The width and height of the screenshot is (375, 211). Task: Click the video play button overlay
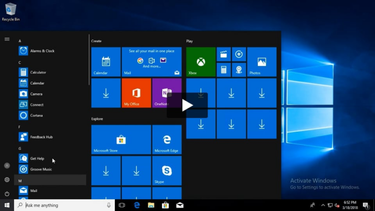click(x=187, y=105)
